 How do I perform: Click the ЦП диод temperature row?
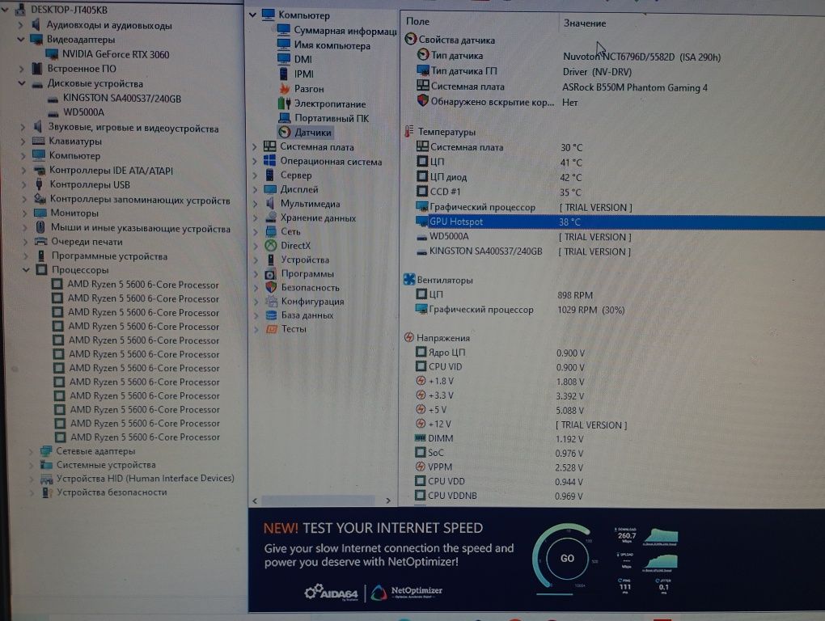(x=499, y=177)
